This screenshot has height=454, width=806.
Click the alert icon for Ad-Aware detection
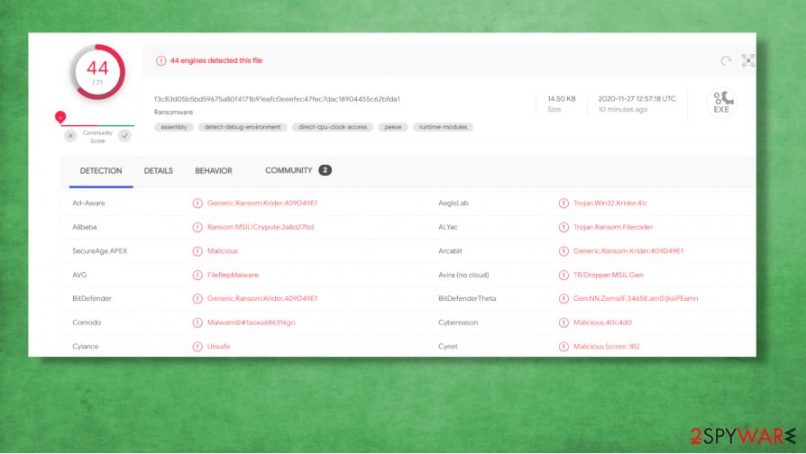tap(197, 204)
